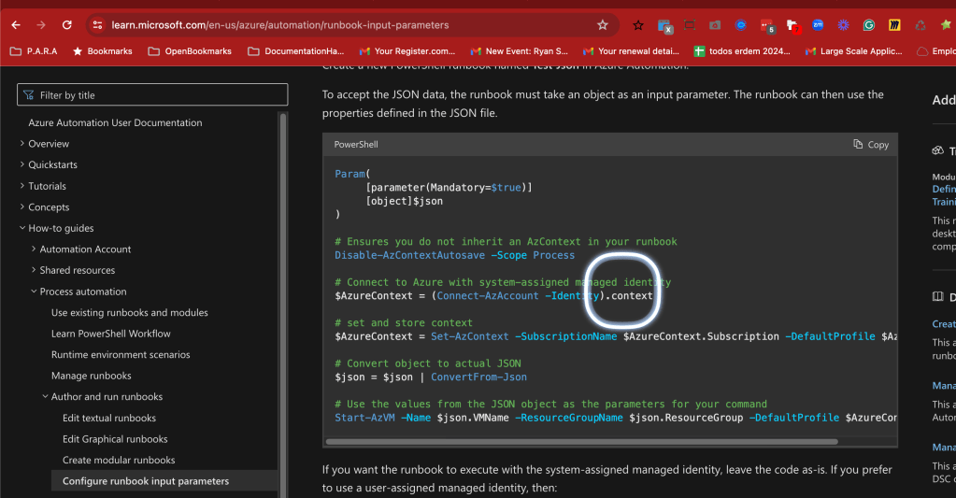This screenshot has width=956, height=498.
Task: Open the Grammarly extension
Action: [x=869, y=25]
